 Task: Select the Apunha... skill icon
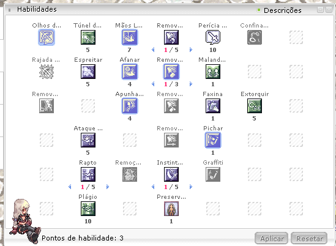click(x=129, y=106)
